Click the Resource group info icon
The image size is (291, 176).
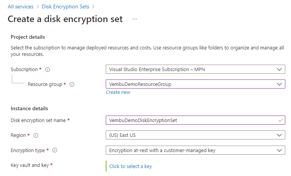[72, 84]
